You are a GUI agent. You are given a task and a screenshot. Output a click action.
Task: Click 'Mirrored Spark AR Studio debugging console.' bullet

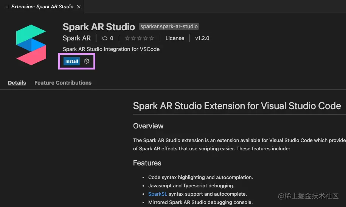200,202
